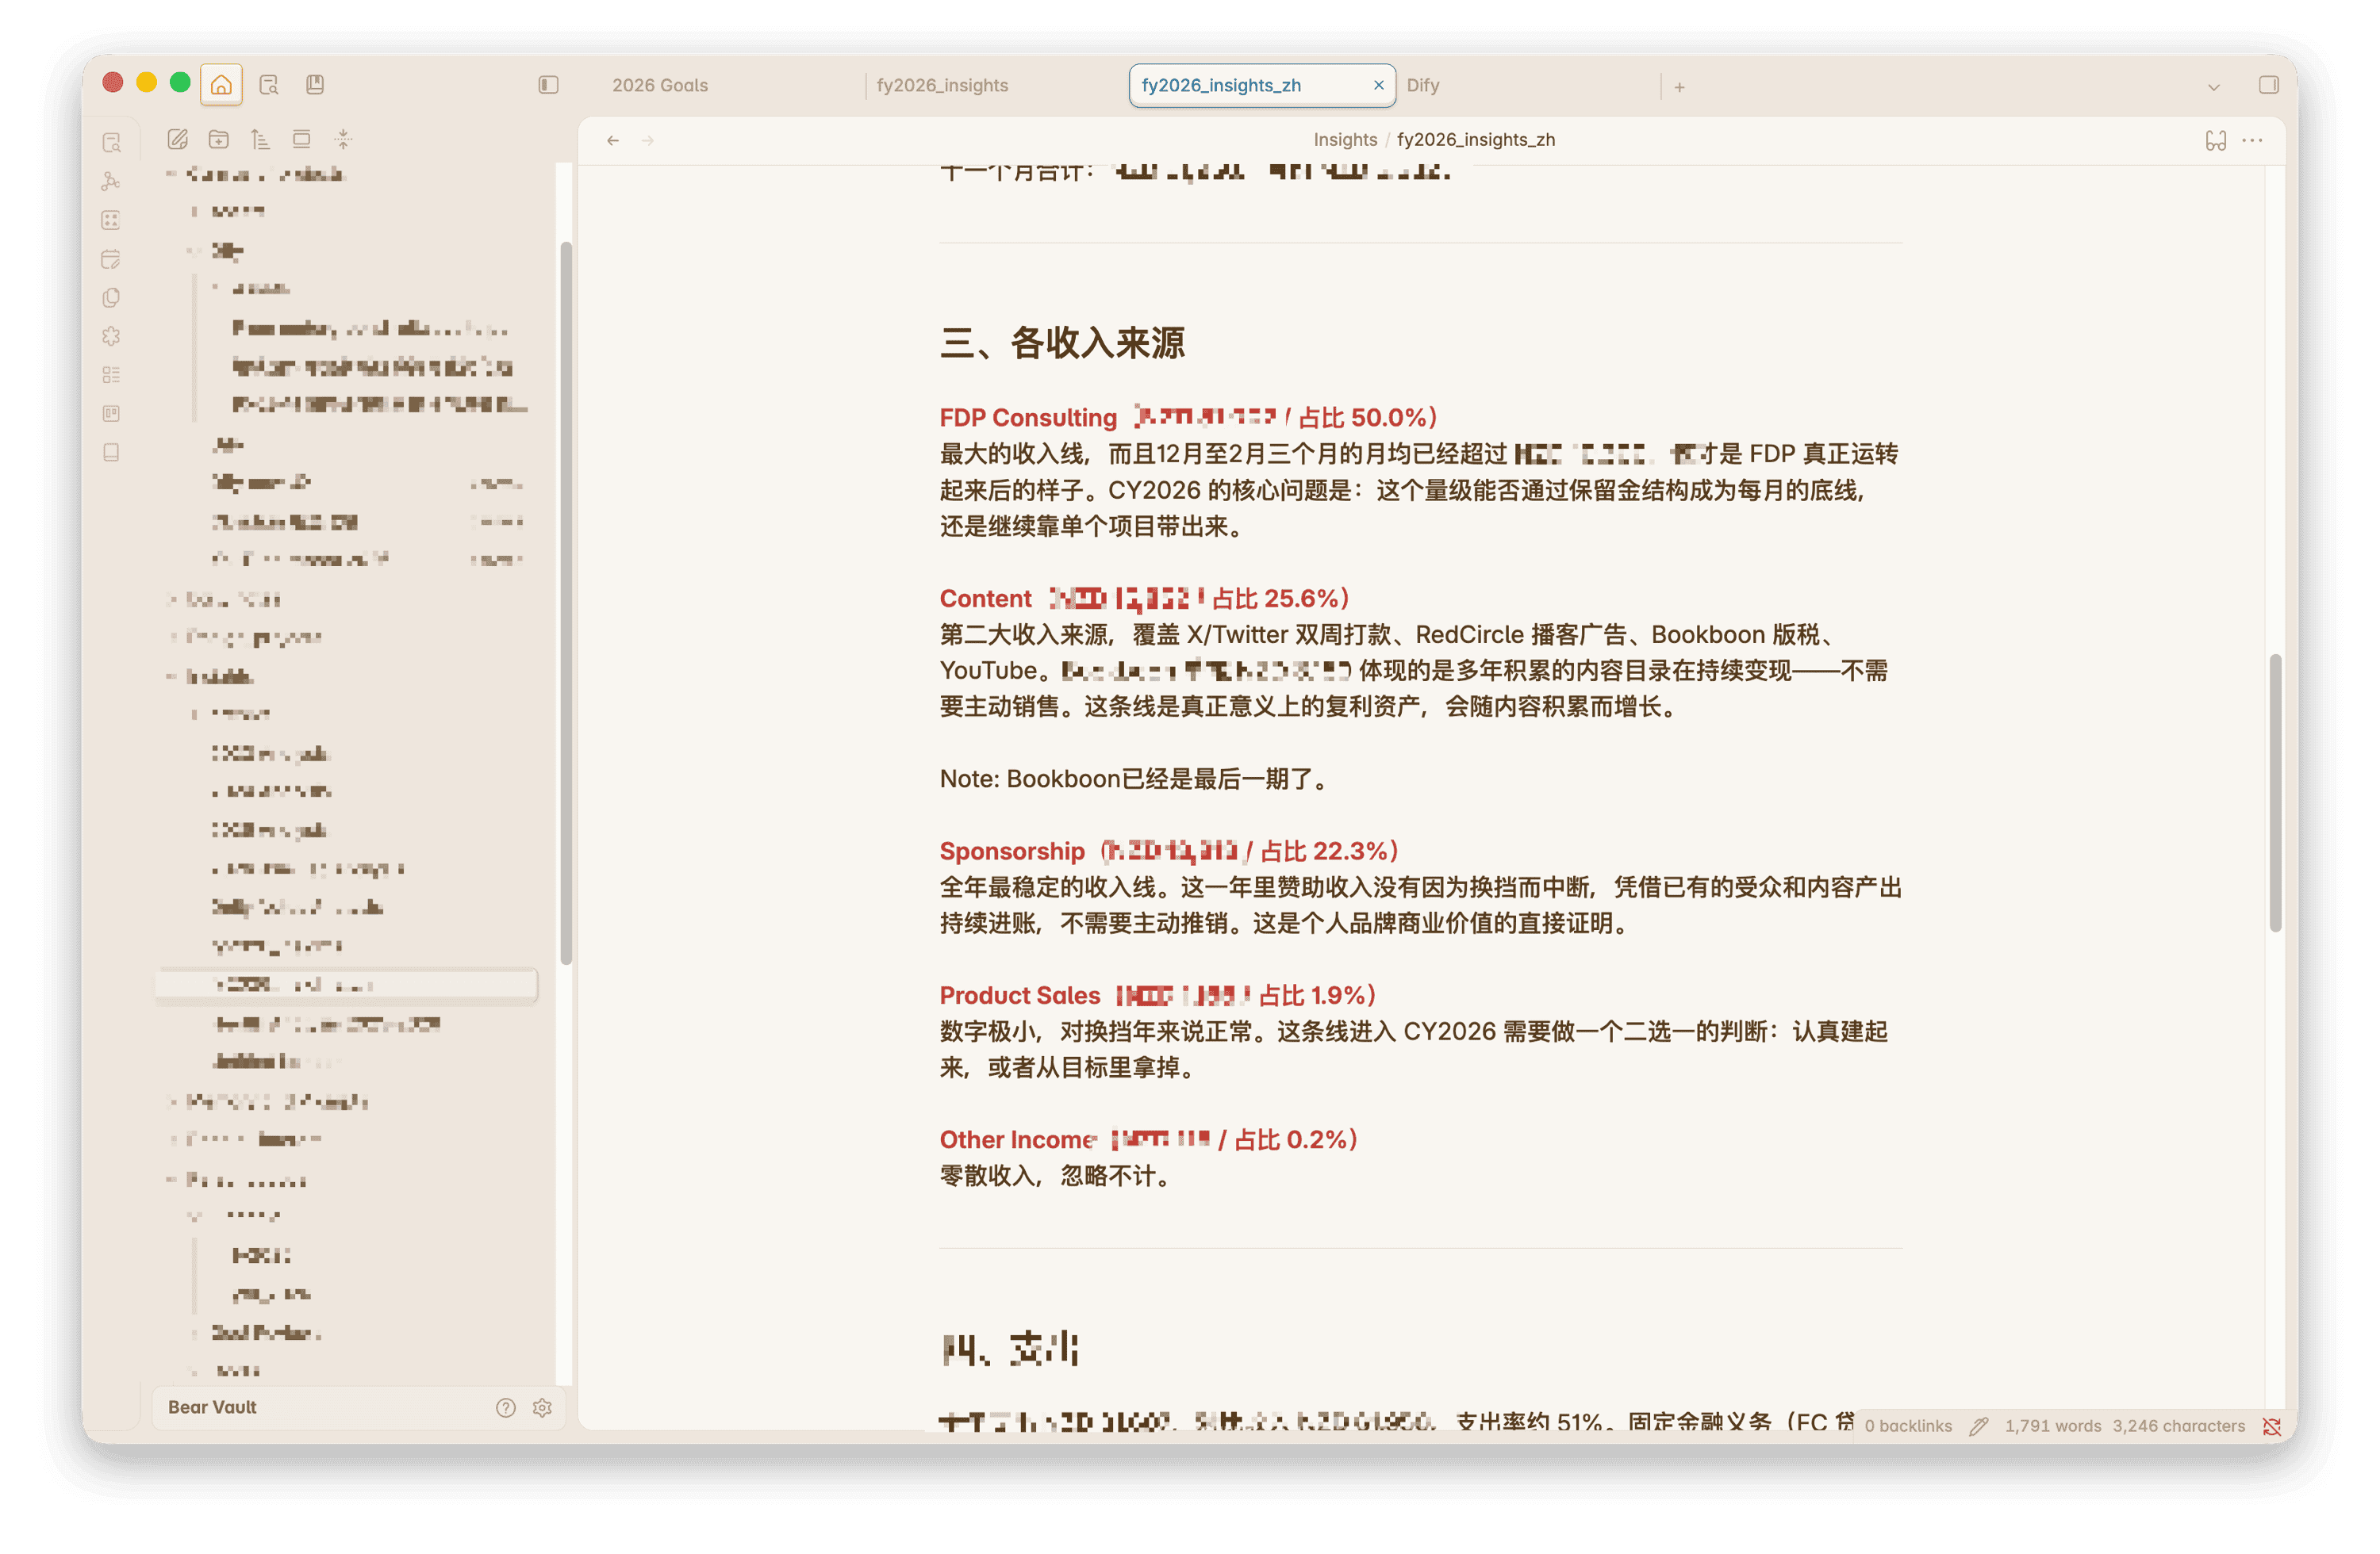This screenshot has height=1554, width=2380.
Task: Open the graph view from the left ribbon
Action: point(111,181)
